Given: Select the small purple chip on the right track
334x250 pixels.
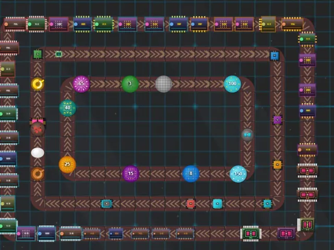Looking at the screenshot, I should [277, 120].
